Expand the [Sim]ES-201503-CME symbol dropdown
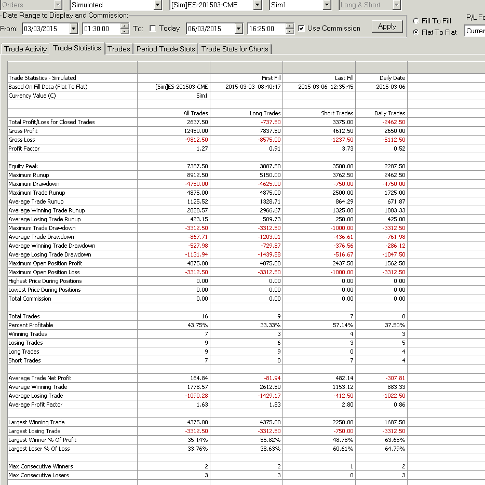The image size is (485, 485). pos(258,5)
